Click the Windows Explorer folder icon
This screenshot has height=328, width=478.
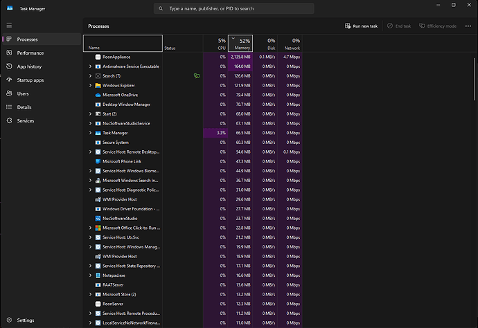point(98,85)
